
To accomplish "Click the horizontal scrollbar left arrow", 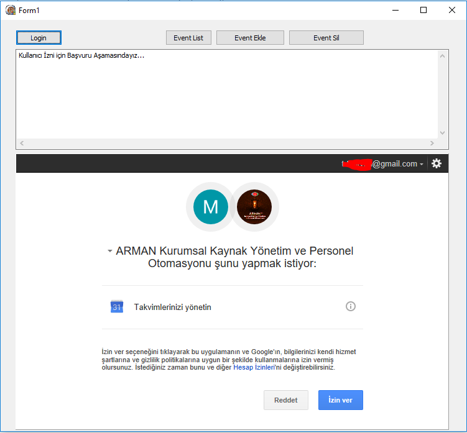I will (x=22, y=143).
